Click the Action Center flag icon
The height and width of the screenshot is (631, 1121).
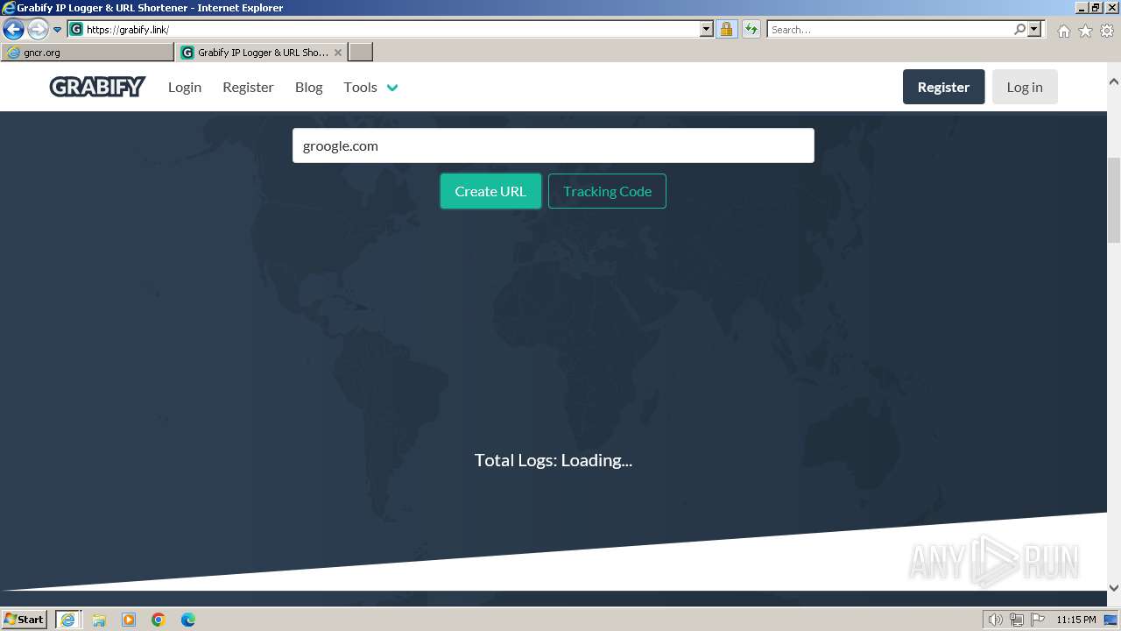coord(1038,620)
